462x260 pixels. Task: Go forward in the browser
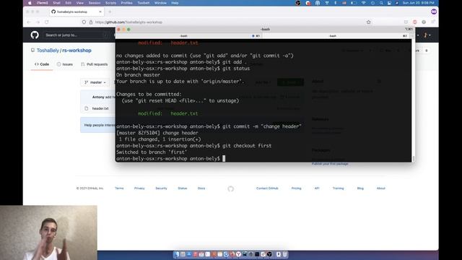tap(38, 22)
